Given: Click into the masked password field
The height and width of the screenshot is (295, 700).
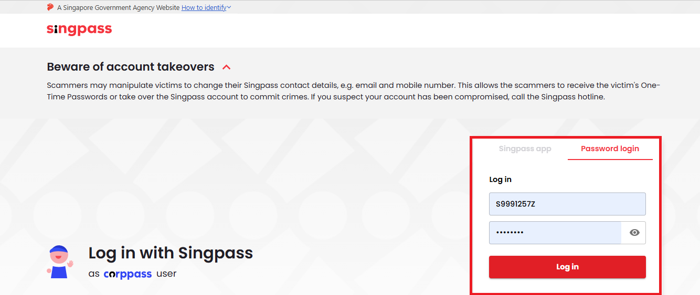Looking at the screenshot, I should coord(555,233).
